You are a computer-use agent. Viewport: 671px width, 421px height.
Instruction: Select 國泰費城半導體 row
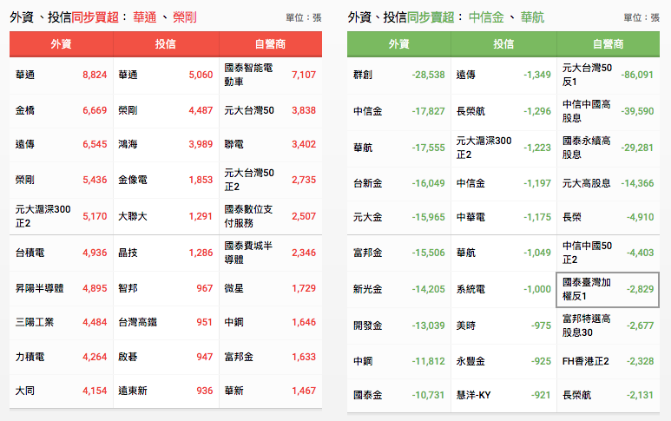click(271, 253)
